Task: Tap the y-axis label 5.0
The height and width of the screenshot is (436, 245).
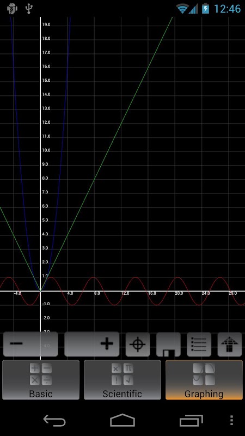Action: point(45,220)
